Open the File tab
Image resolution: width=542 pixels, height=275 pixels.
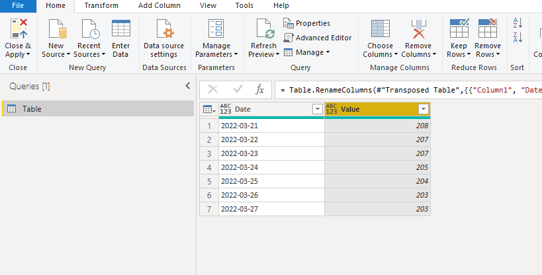coord(18,6)
